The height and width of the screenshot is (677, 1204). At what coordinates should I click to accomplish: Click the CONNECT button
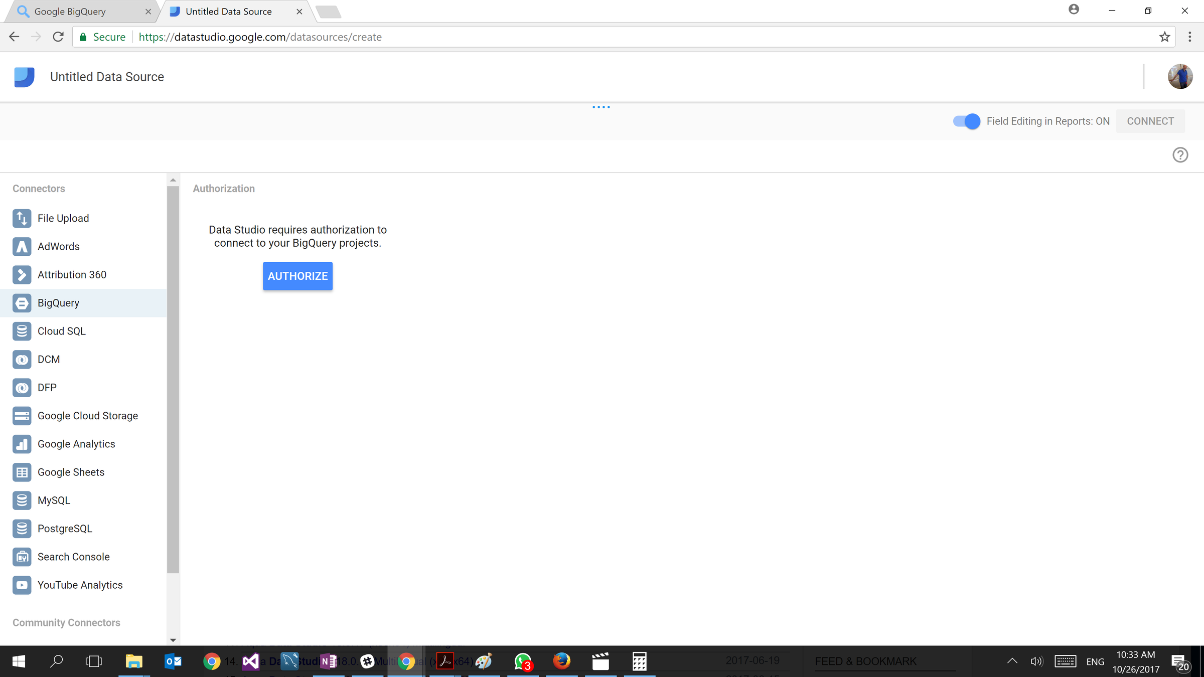click(1150, 121)
